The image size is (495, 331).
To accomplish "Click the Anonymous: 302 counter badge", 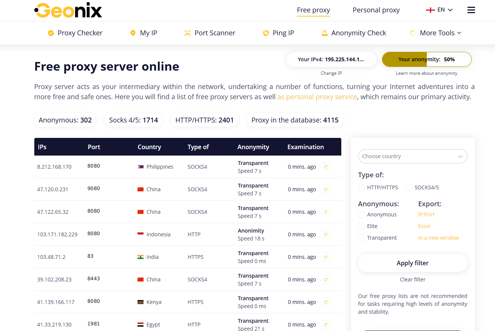I will (65, 120).
